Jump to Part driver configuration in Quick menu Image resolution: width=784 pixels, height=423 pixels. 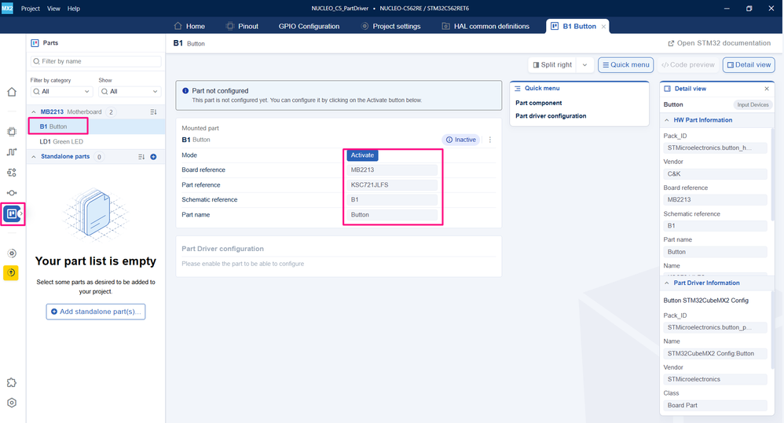551,116
